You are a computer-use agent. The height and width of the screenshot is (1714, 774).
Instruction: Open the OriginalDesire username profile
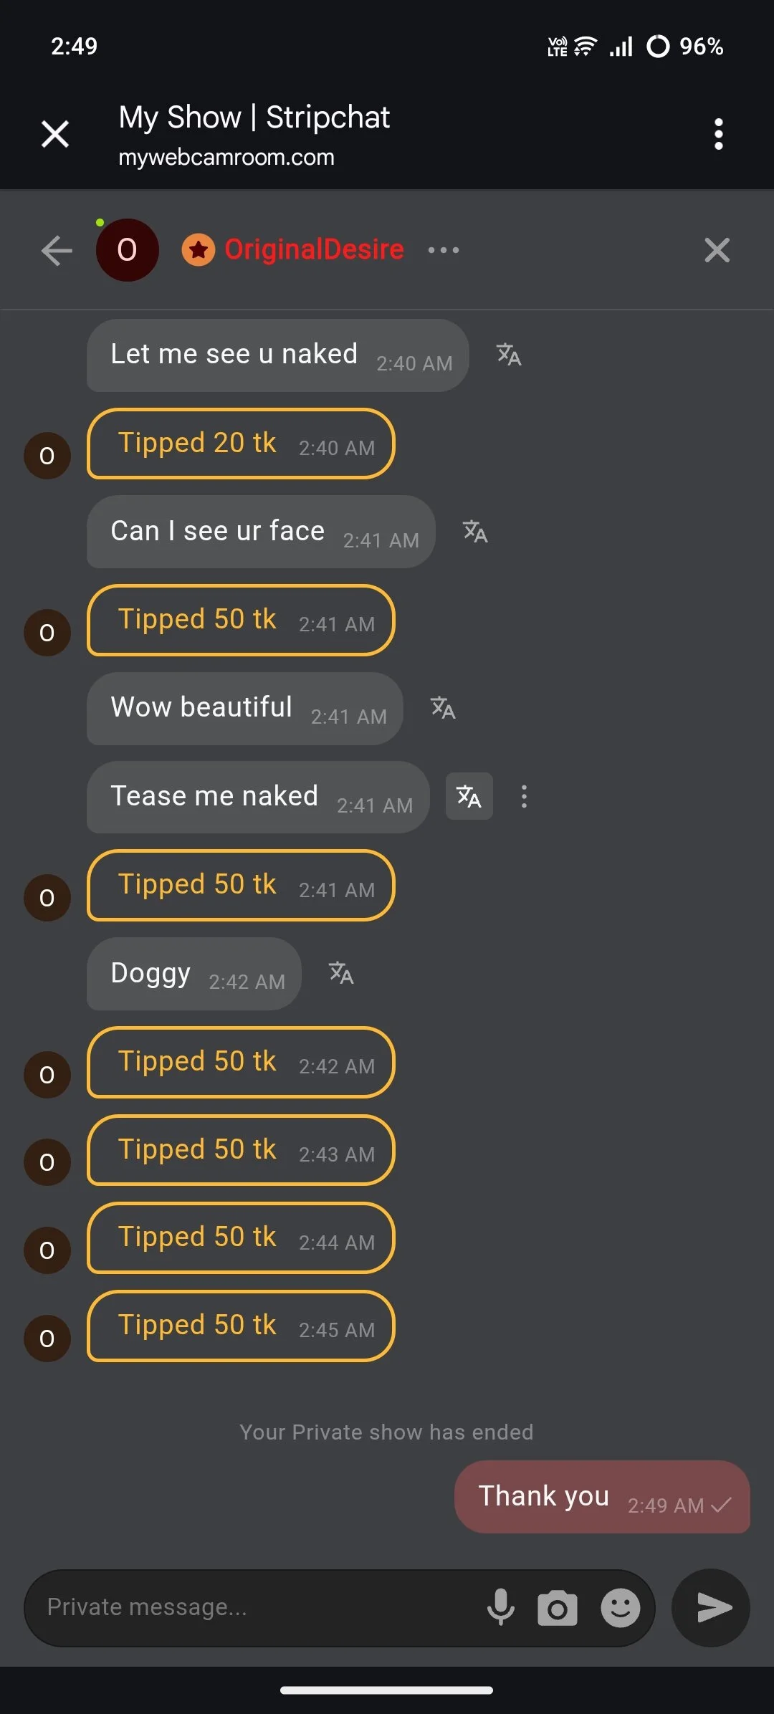314,249
